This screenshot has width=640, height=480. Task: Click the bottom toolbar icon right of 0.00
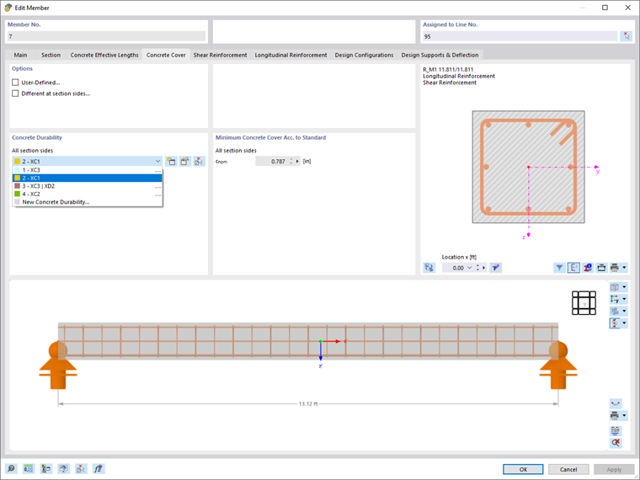click(x=46, y=468)
